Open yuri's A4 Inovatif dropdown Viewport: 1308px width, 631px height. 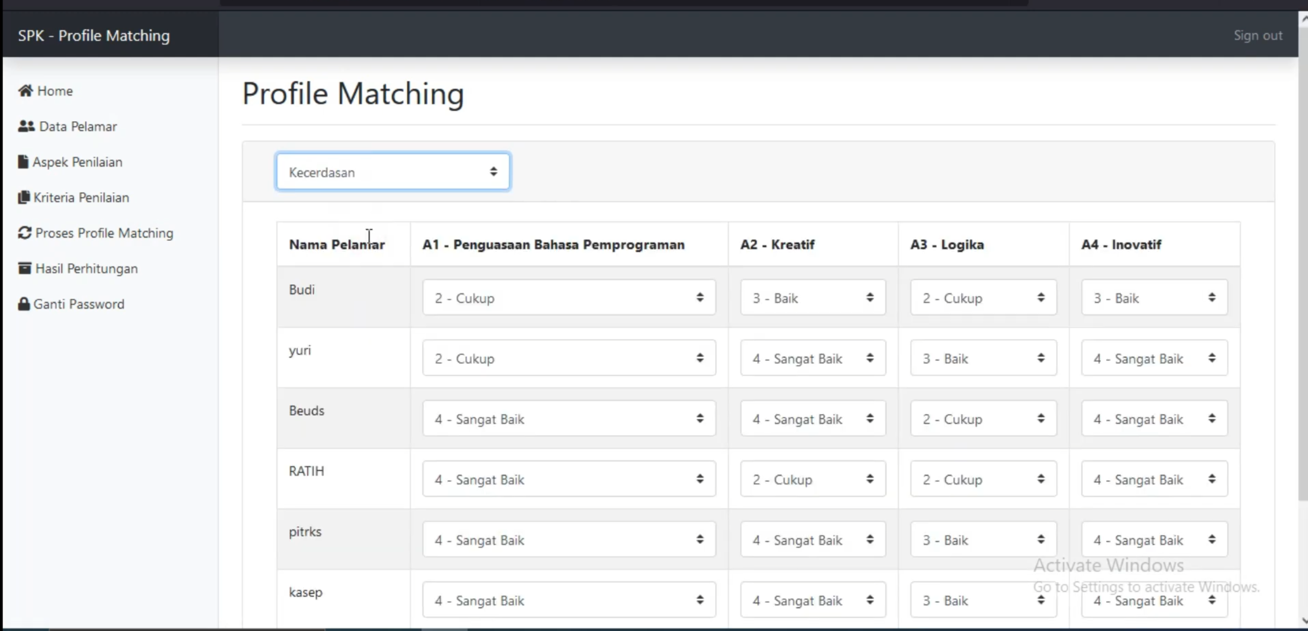click(1154, 358)
